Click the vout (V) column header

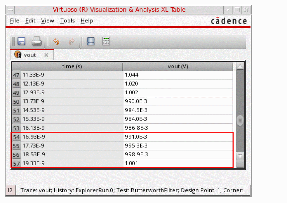(178, 66)
